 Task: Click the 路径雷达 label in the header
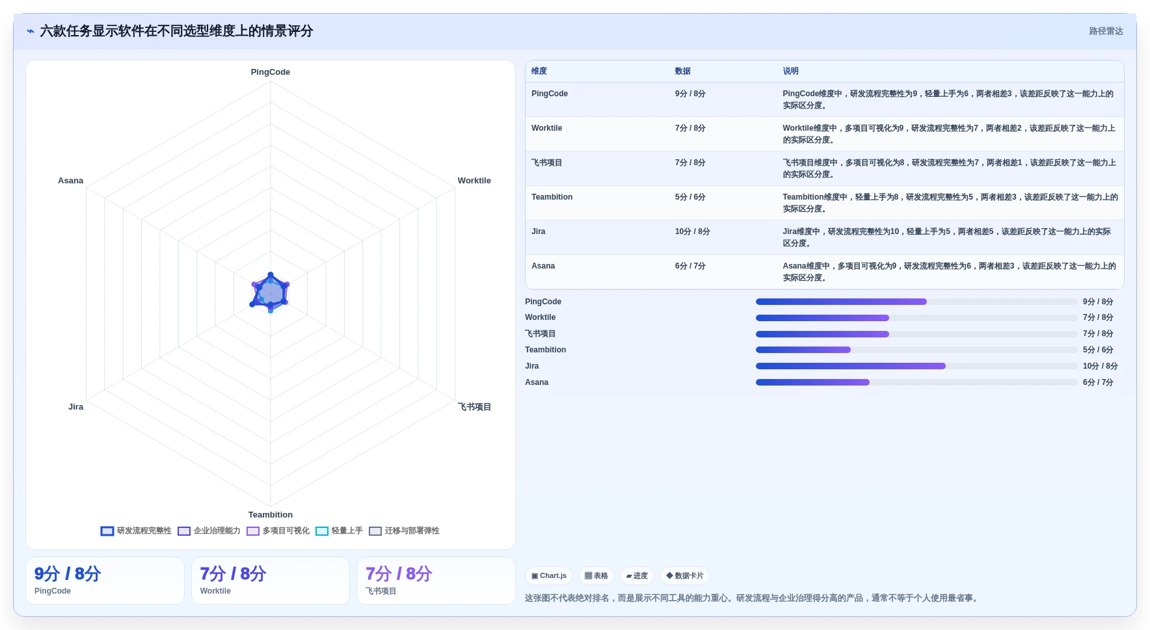1106,31
